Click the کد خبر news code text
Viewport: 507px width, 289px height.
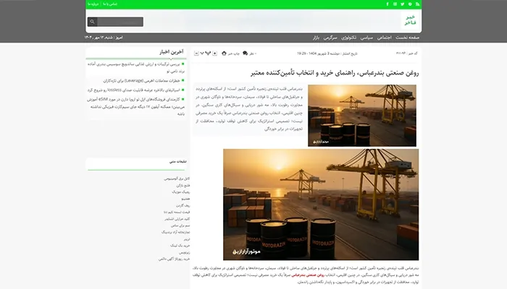click(x=407, y=53)
